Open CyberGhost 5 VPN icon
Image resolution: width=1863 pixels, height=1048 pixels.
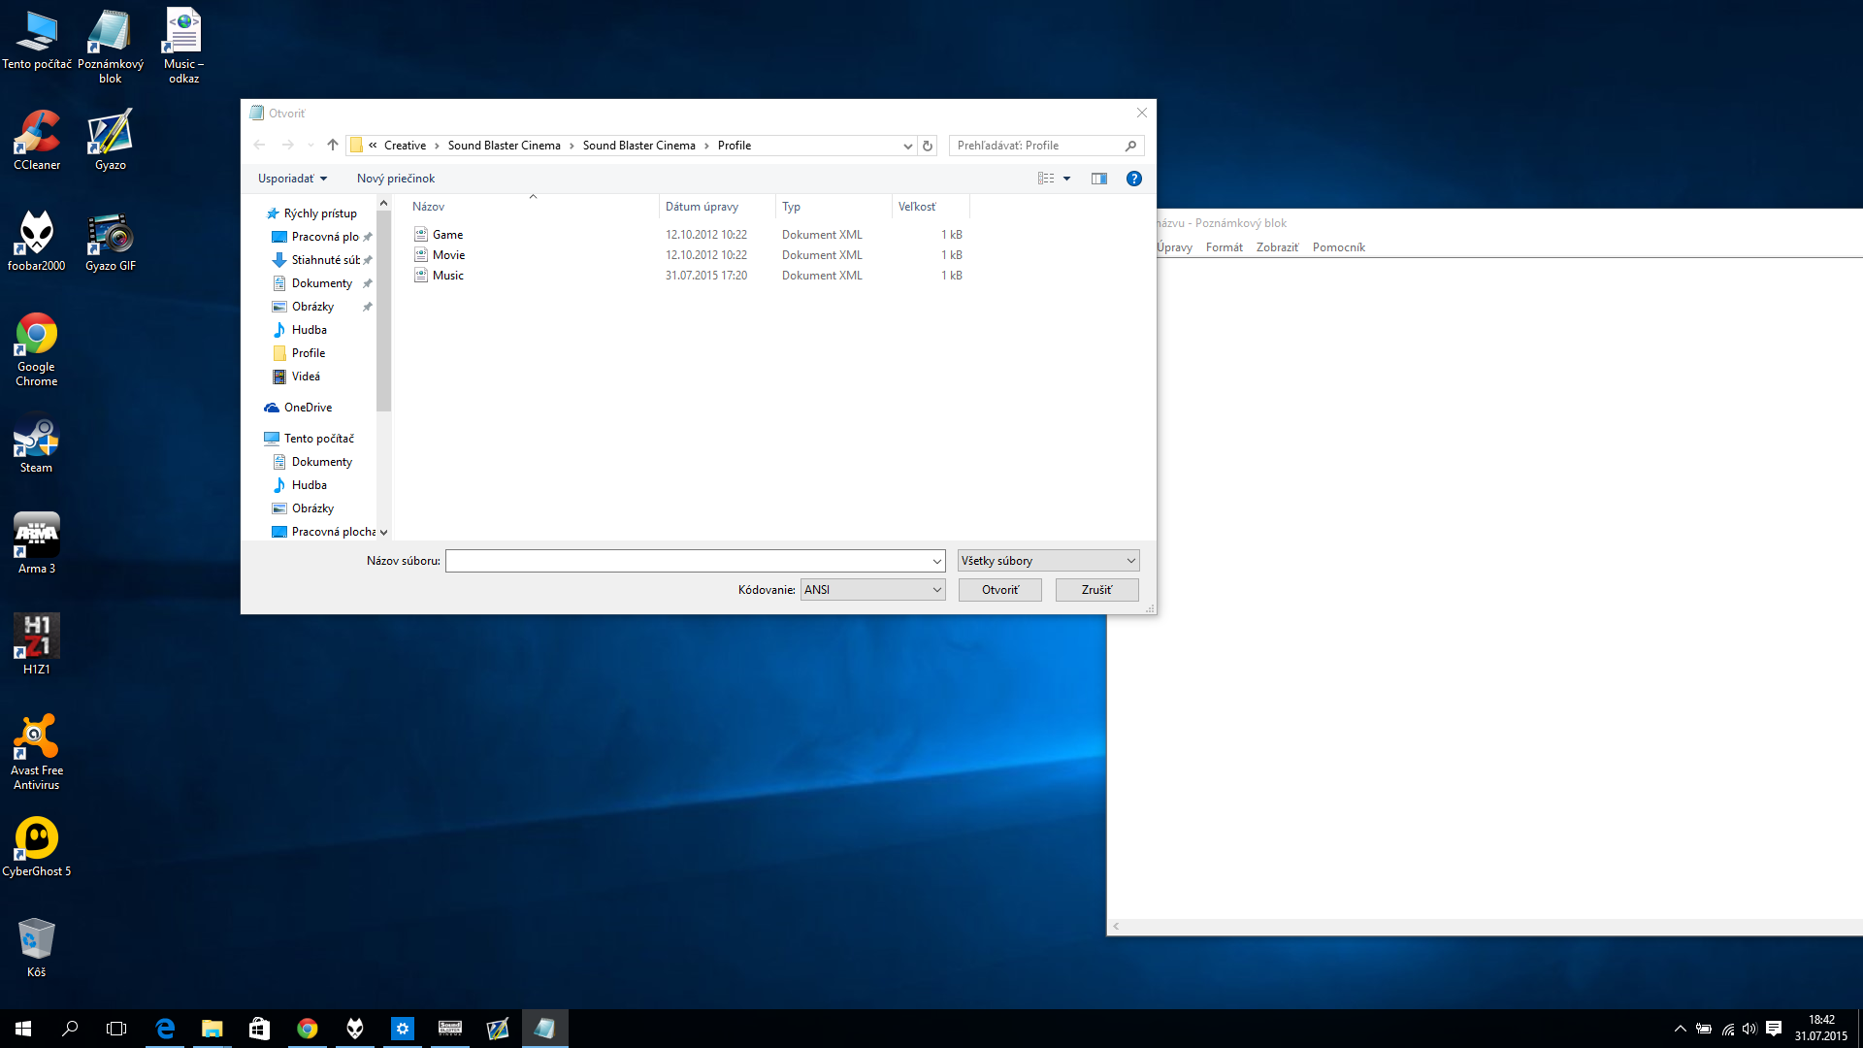tap(36, 839)
